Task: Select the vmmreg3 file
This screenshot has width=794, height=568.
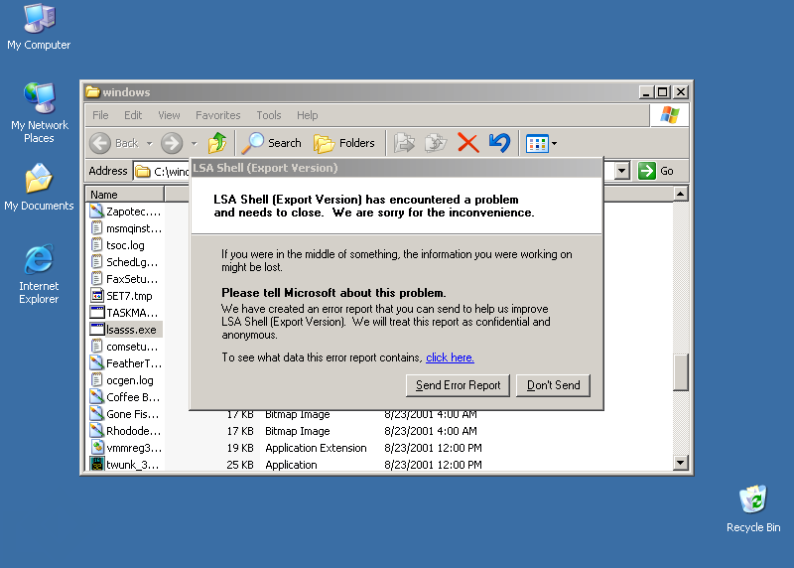Action: click(126, 448)
